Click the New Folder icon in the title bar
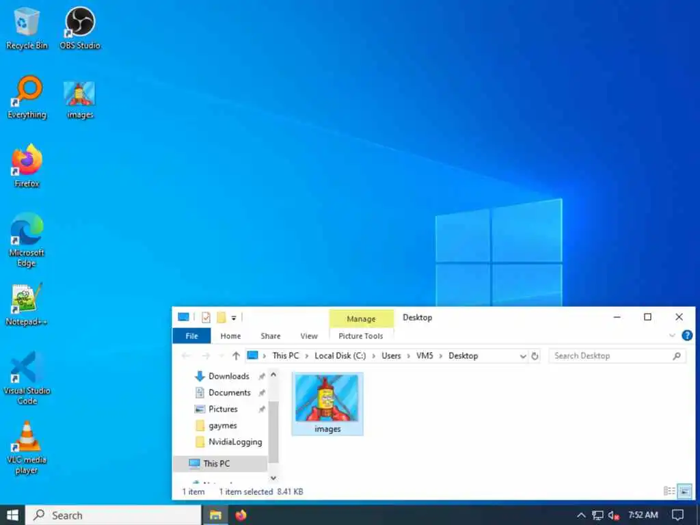The height and width of the screenshot is (525, 700). point(221,317)
